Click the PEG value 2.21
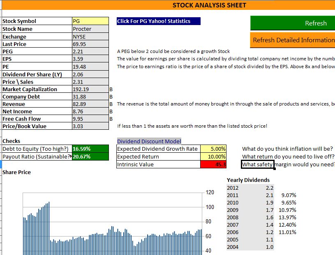Viewport: 335px width, 255px height. pos(90,51)
